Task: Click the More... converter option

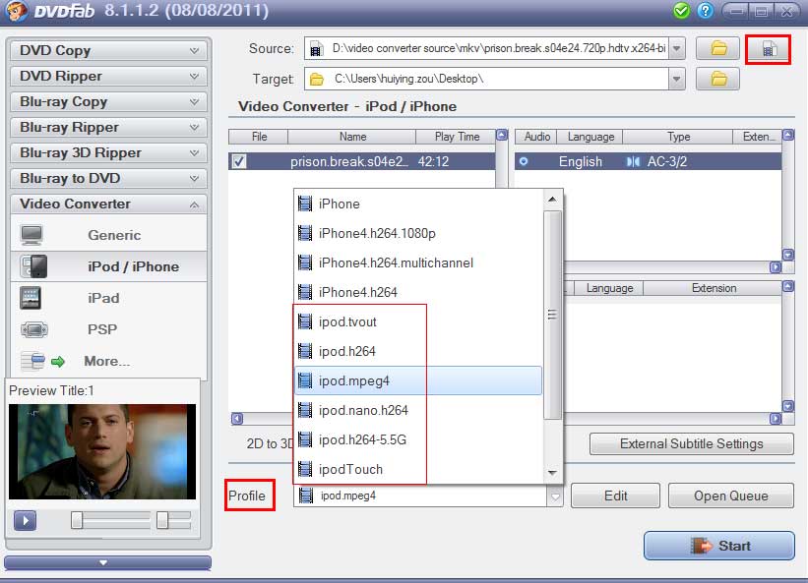Action: pos(107,361)
